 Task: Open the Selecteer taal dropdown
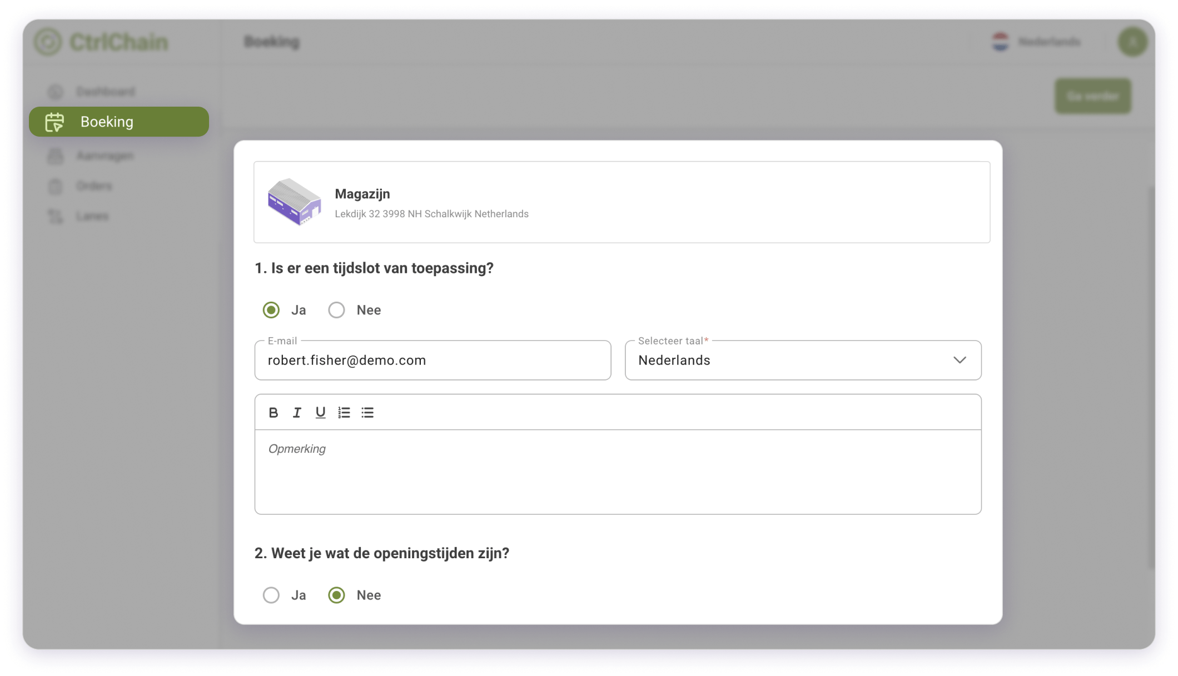803,360
